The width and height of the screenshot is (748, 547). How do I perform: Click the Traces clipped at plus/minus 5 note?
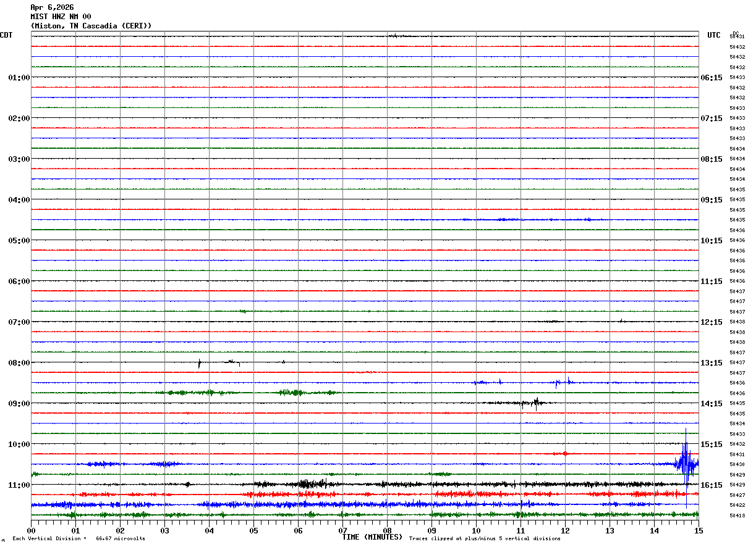click(485, 539)
